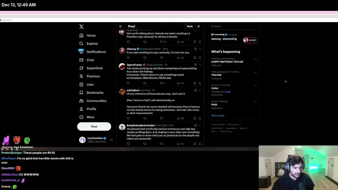Bookmark BubplinkusMcDorkable's post
This screenshot has width=338, height=190.
click(195, 144)
